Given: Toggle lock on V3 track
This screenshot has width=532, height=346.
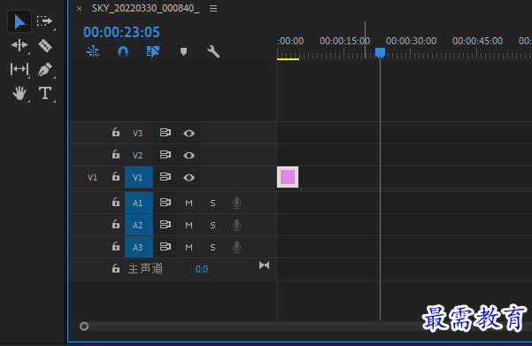Looking at the screenshot, I should tap(116, 133).
